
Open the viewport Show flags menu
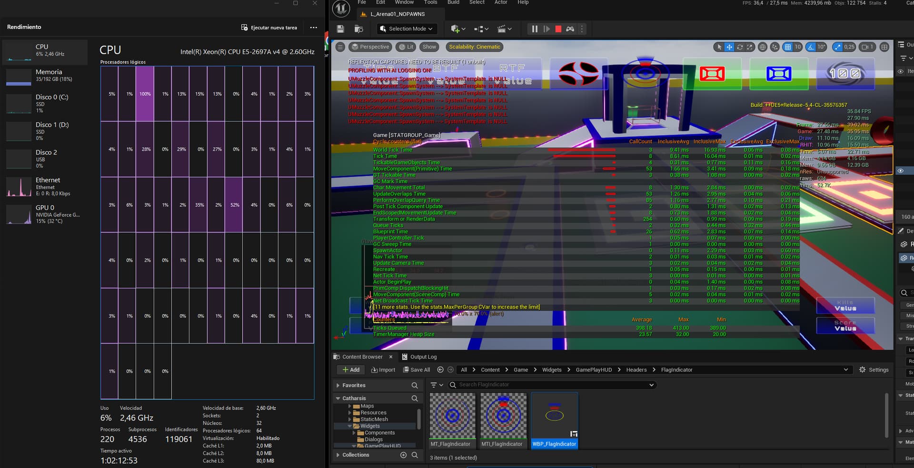click(x=429, y=47)
